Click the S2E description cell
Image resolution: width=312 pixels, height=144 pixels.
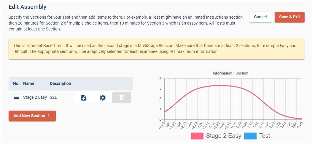tap(53, 97)
